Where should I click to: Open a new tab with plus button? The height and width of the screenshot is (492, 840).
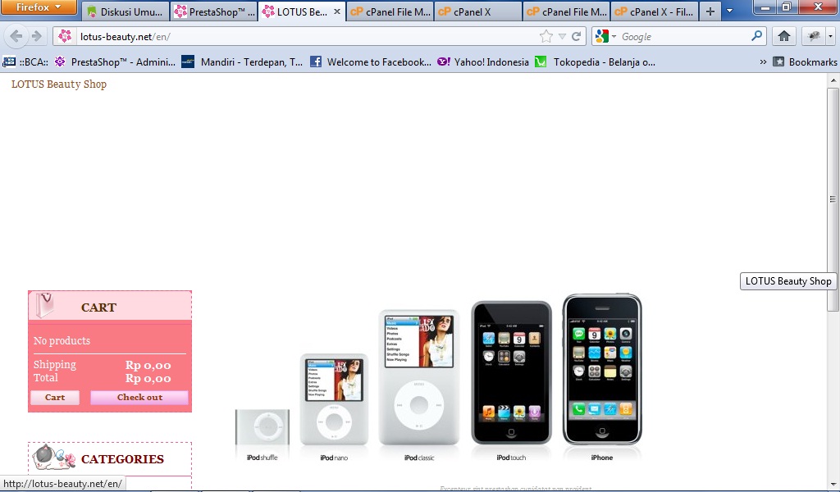coord(710,11)
